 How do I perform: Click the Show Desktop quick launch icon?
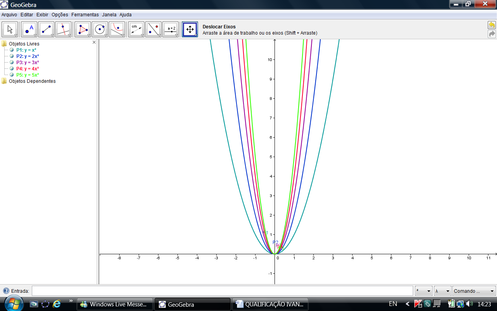tap(34, 304)
